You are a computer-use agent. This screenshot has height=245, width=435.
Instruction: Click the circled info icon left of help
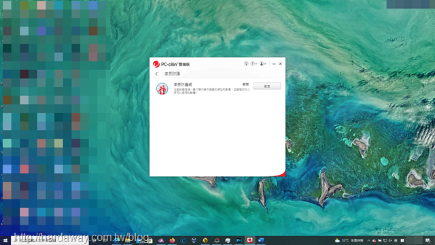click(246, 64)
